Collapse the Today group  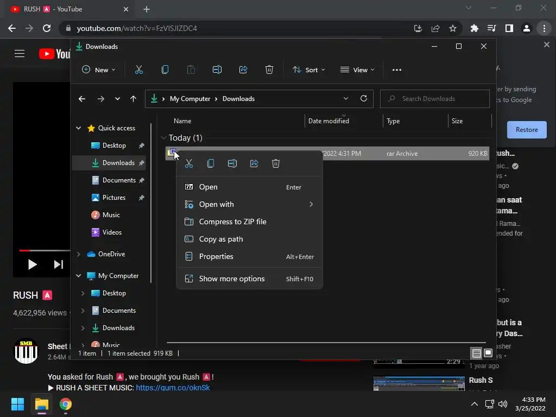click(163, 137)
